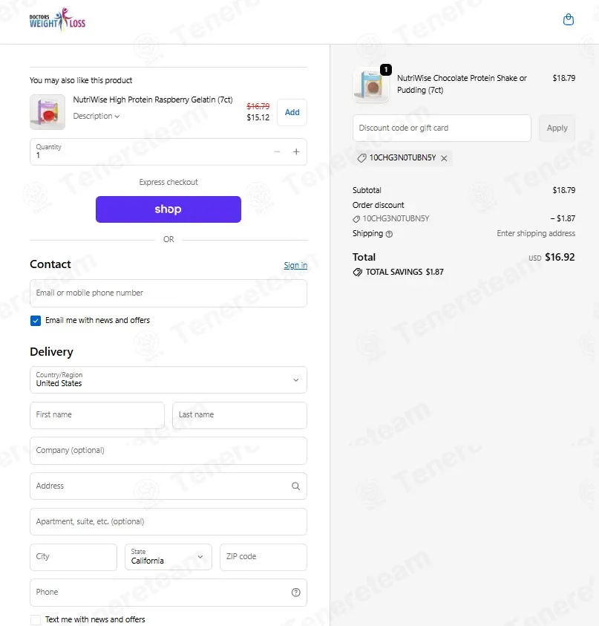Open the shopping bag cart icon
The image size is (599, 626).
pyautogui.click(x=568, y=19)
